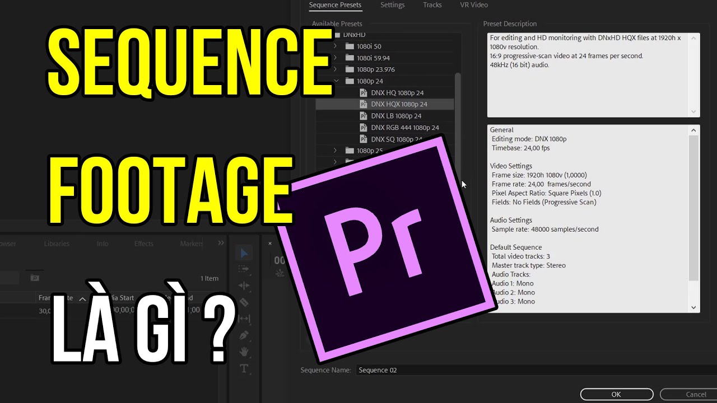Viewport: 717px width, 403px height.
Task: Select the DNX HQ 1080p 24 preset
Action: point(397,92)
